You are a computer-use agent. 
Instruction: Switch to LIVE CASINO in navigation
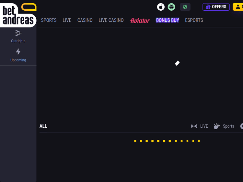[x=111, y=20]
